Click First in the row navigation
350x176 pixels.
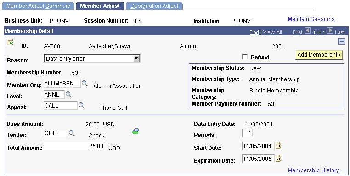click(x=297, y=32)
